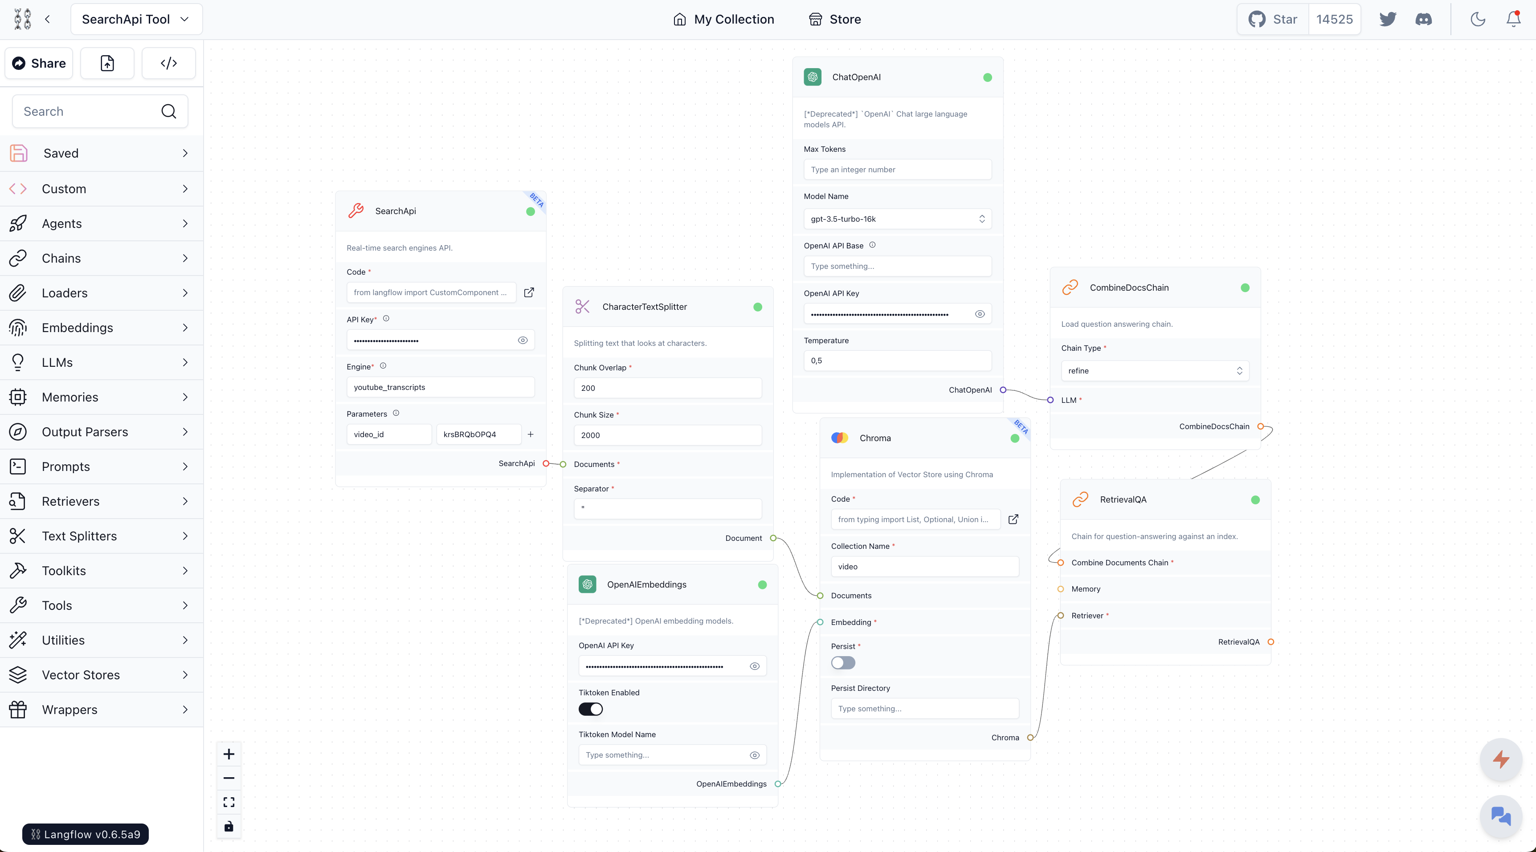Viewport: 1536px width, 852px height.
Task: Zoom in on the canvas
Action: [x=229, y=754]
